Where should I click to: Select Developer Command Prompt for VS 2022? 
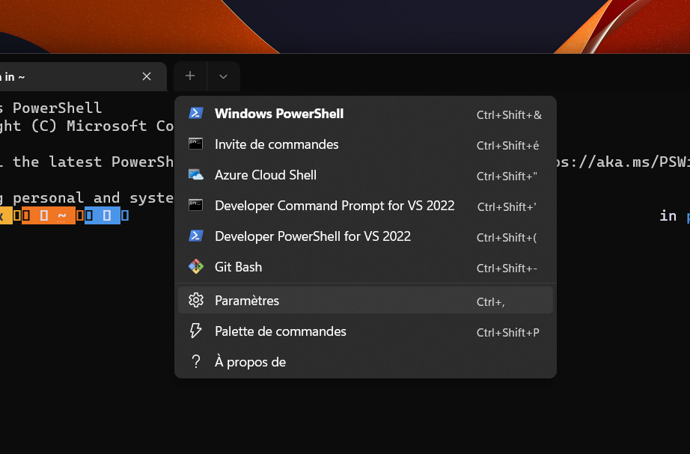click(x=335, y=206)
